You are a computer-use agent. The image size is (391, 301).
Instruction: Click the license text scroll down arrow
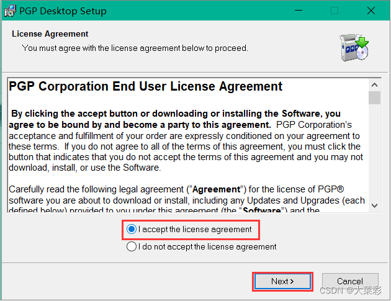[374, 206]
